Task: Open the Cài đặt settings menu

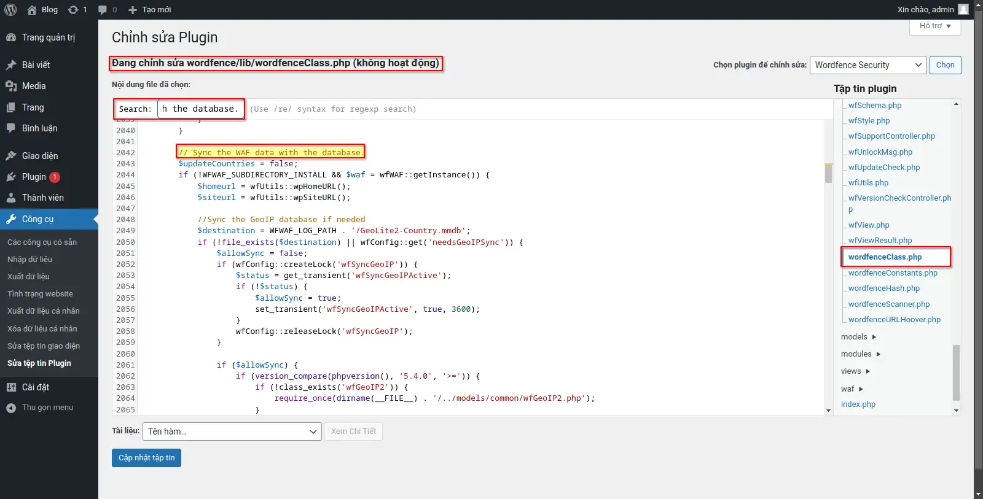Action: point(36,387)
